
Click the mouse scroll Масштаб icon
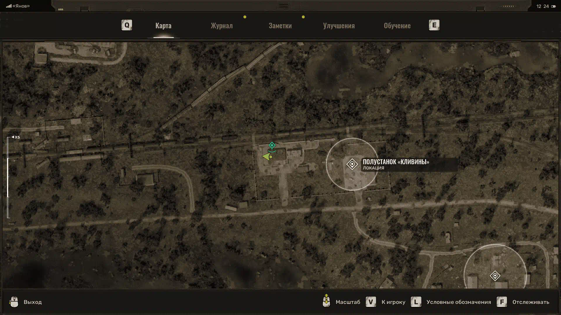point(326,301)
